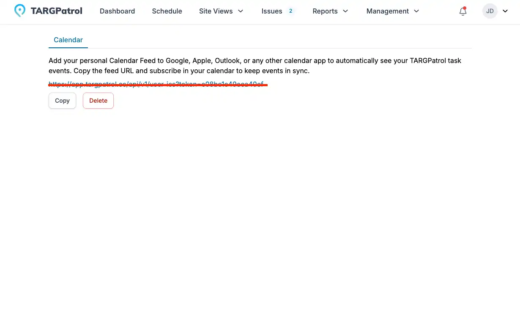This screenshot has width=520, height=317.
Task: Expand the Reports menu
Action: pyautogui.click(x=331, y=11)
